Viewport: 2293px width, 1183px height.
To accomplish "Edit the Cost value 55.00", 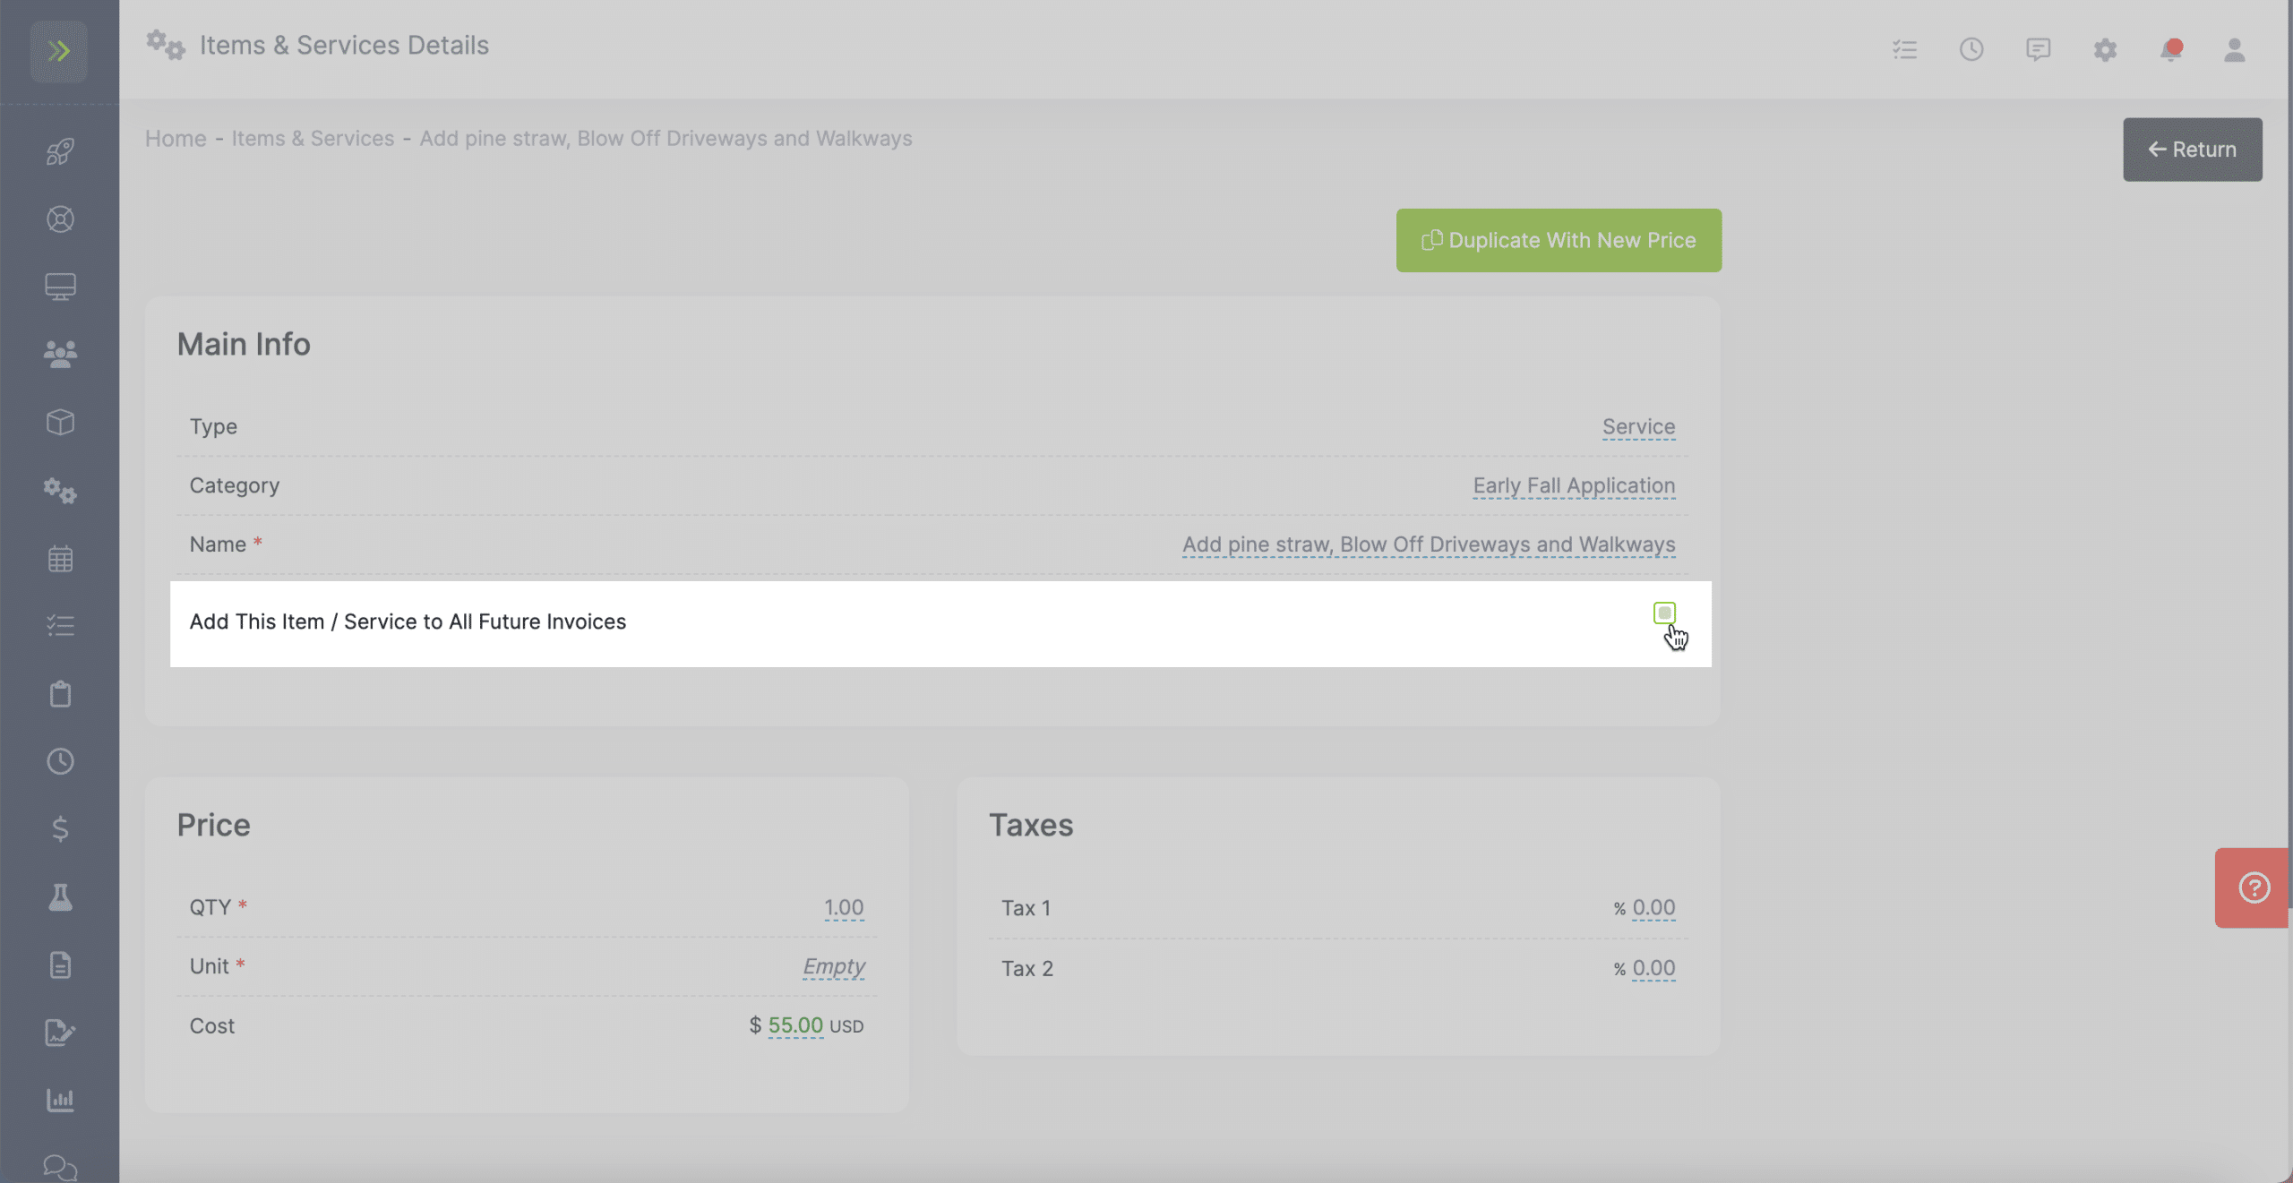I will click(795, 1025).
